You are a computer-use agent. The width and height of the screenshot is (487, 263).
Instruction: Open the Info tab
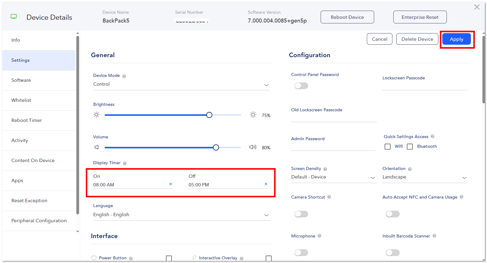click(x=39, y=40)
